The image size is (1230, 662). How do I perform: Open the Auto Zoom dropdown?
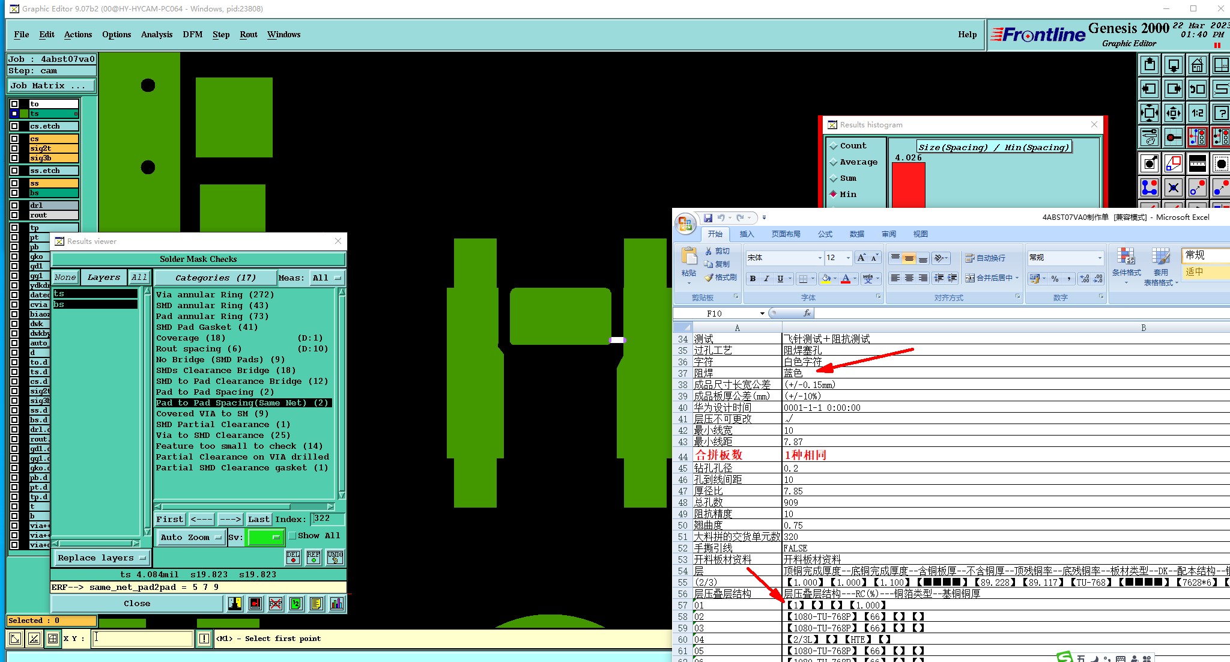pos(190,537)
